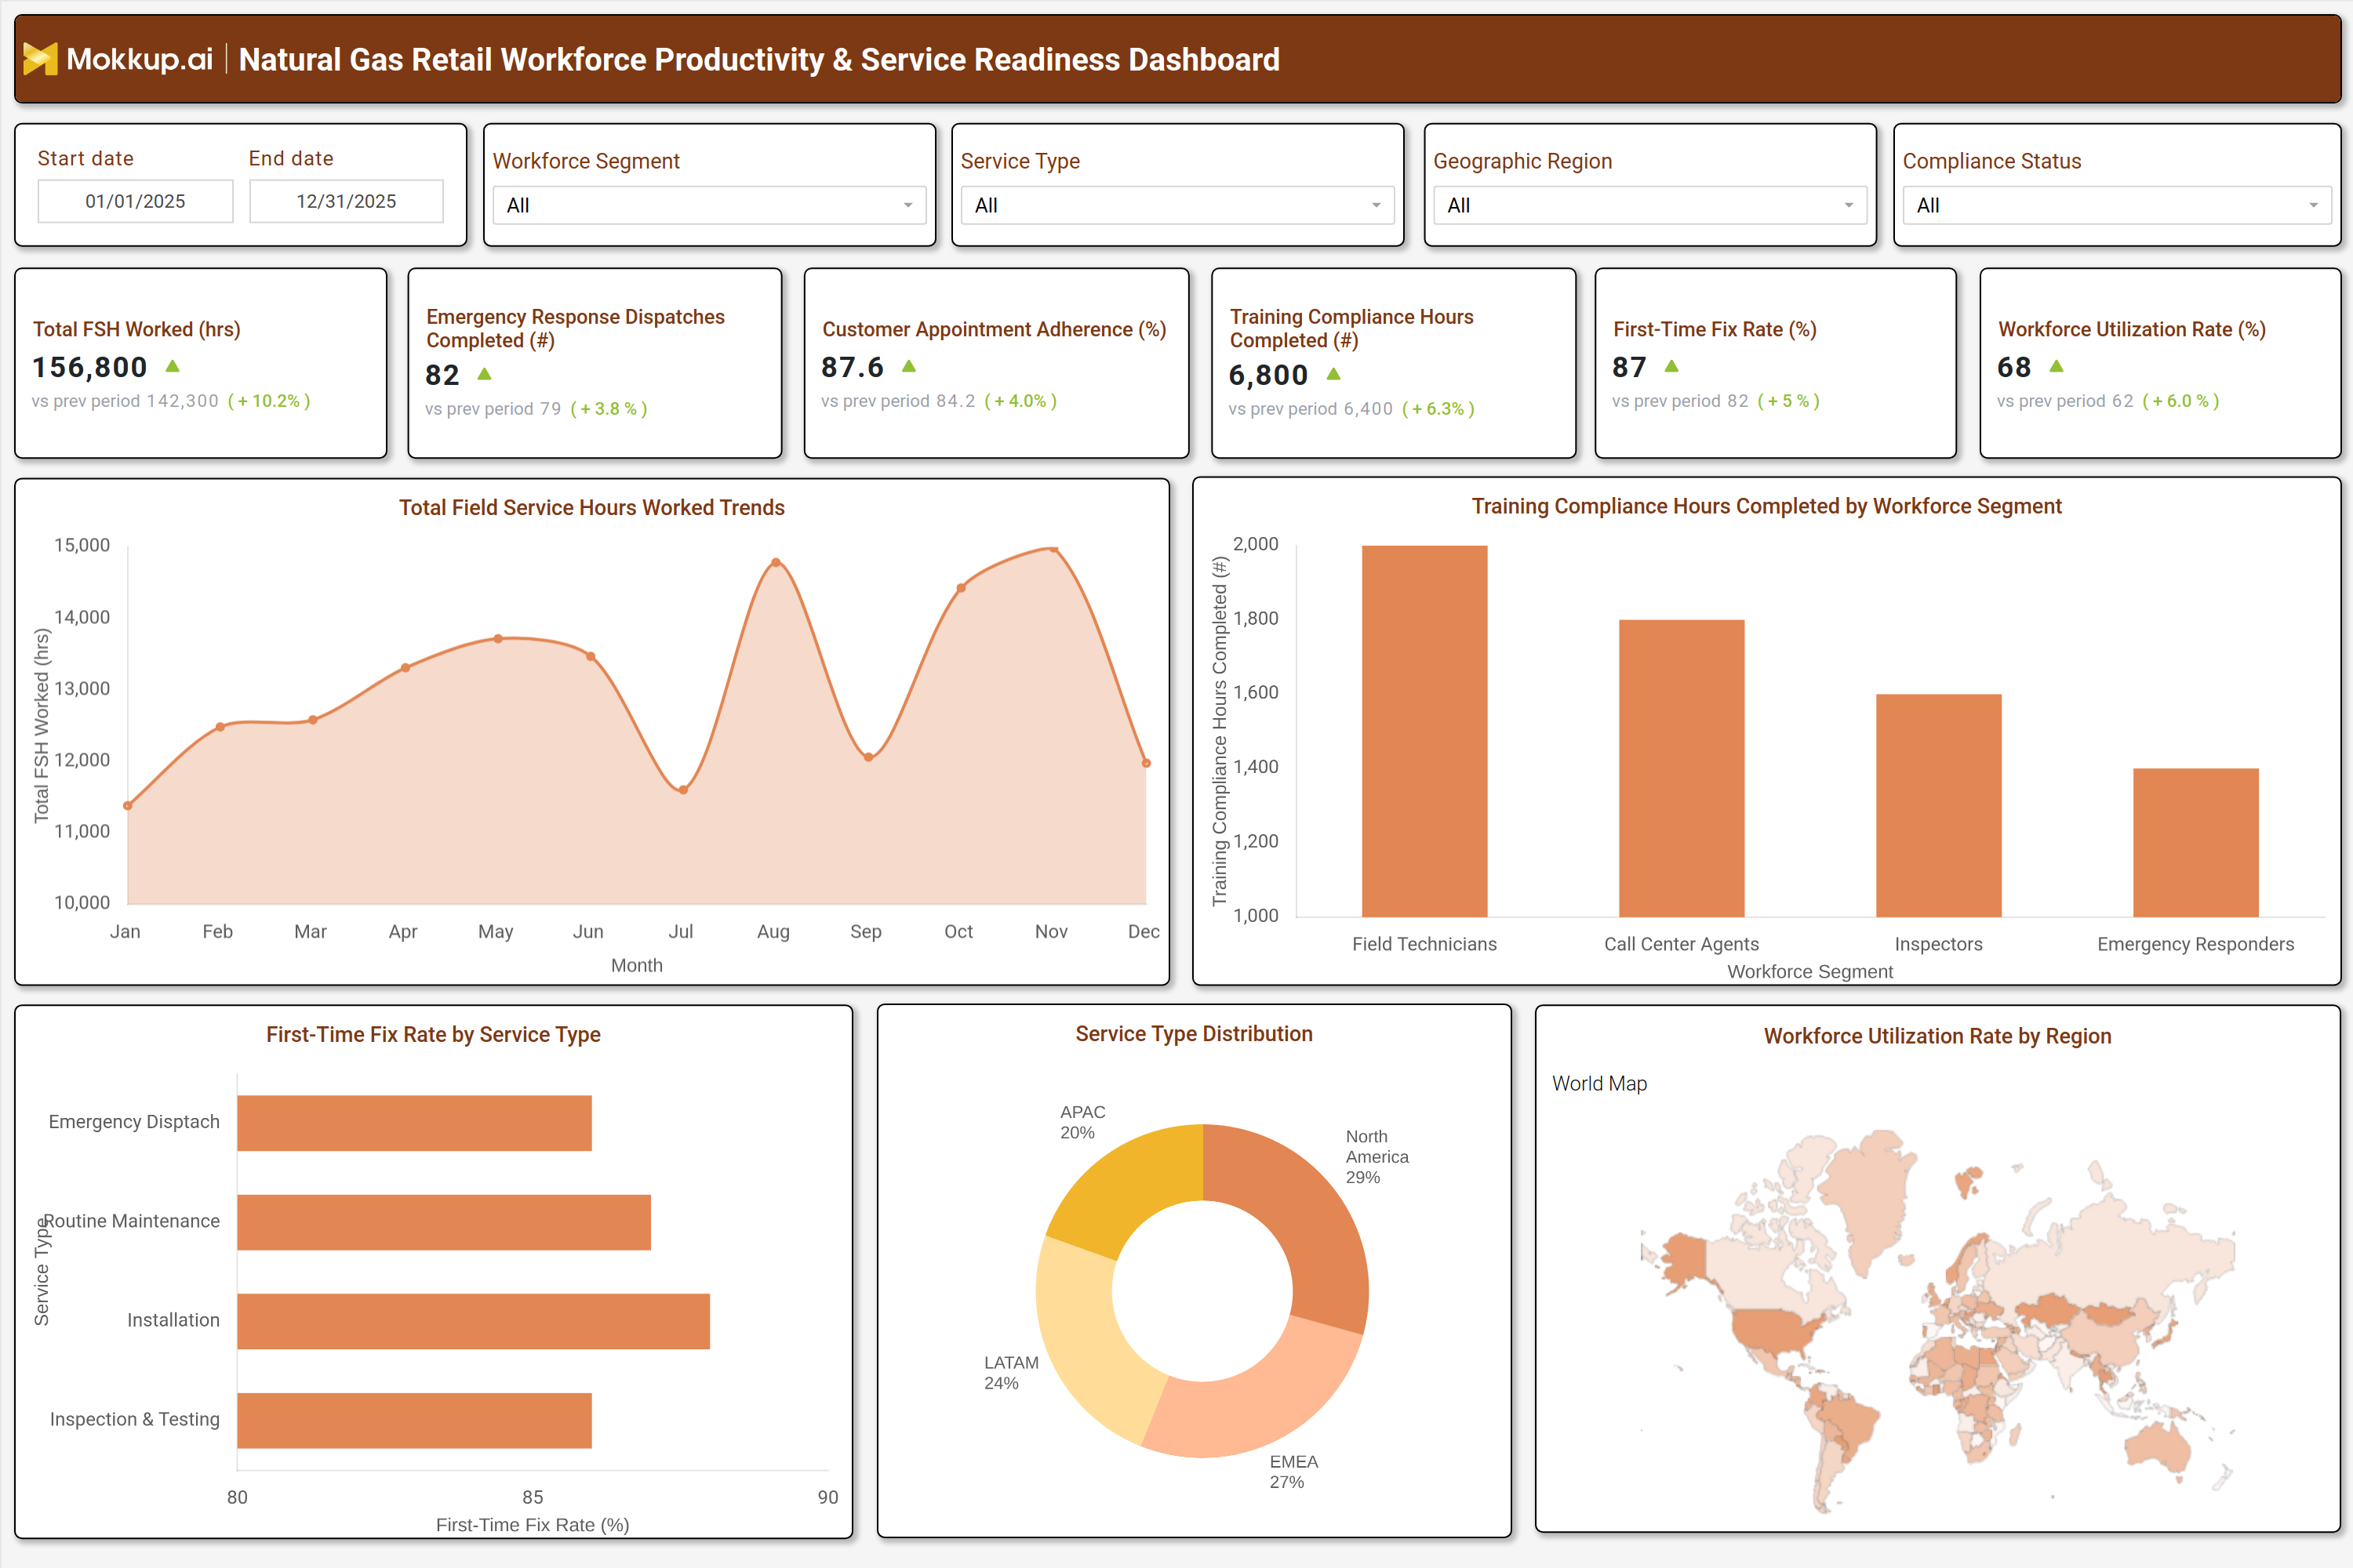Viewport: 2353px width, 1568px height.
Task: Expand the Geographic Region dropdown
Action: [x=1649, y=205]
